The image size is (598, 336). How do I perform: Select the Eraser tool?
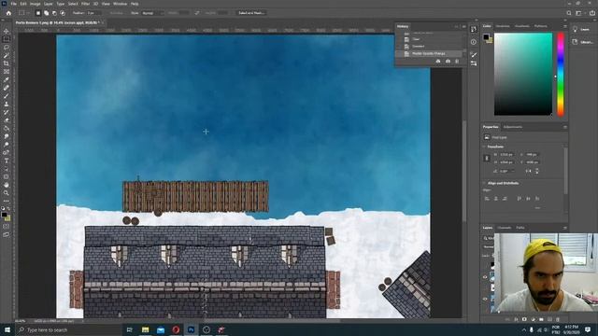[7, 120]
